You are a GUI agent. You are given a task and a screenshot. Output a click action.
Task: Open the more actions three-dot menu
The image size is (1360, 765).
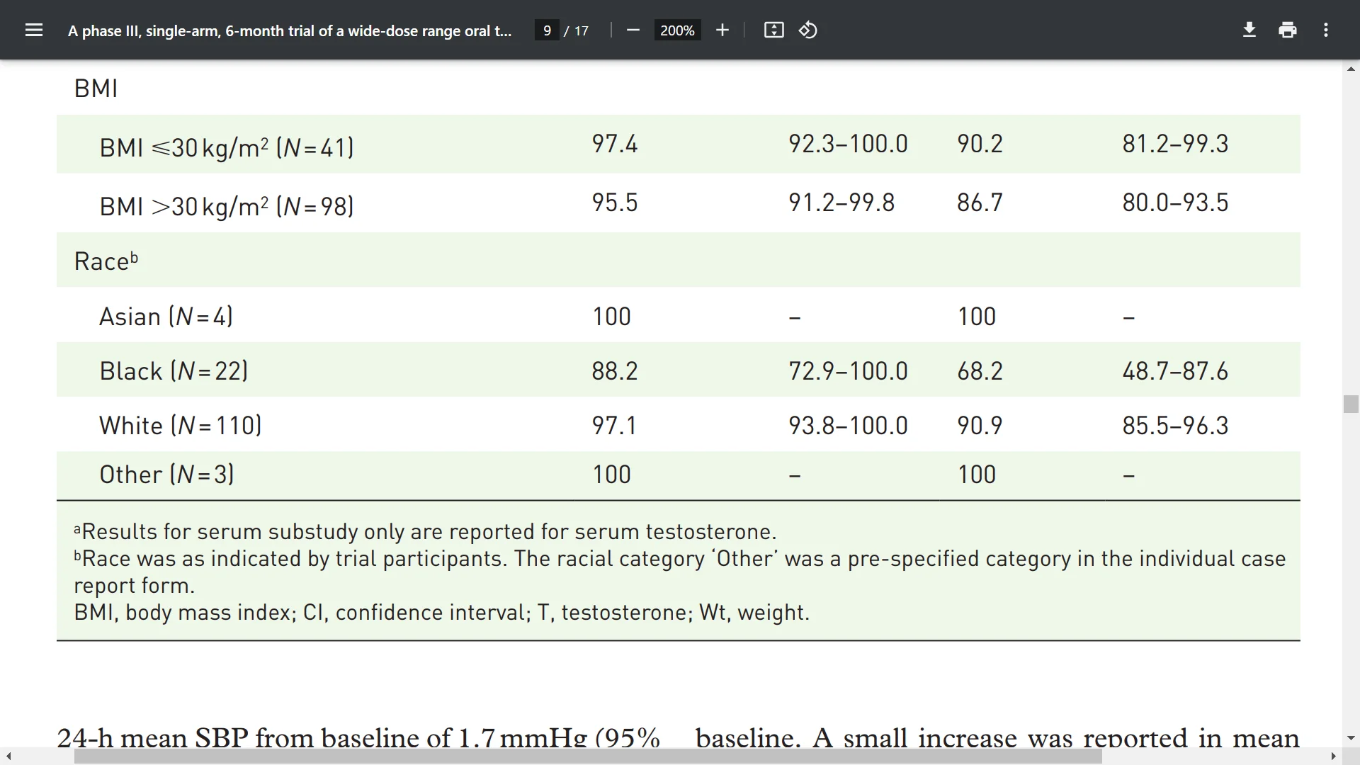1326,30
